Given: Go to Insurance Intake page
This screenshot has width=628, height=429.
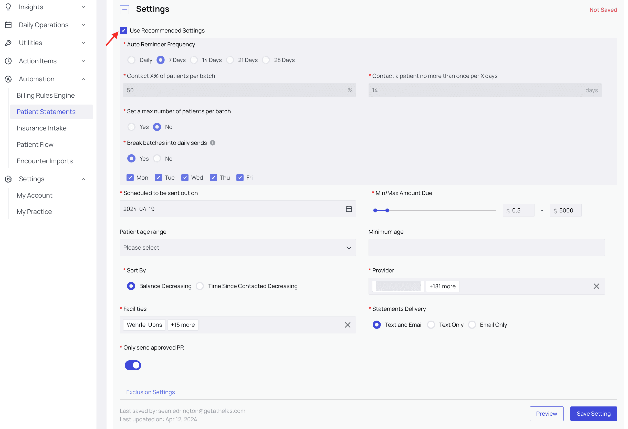Looking at the screenshot, I should 41,128.
